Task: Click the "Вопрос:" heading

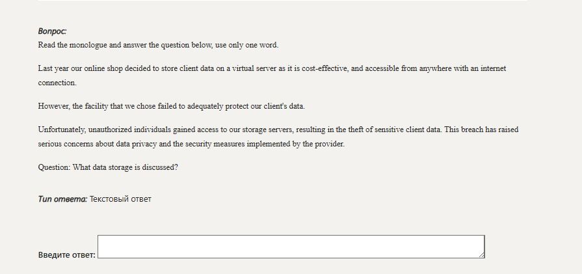Action: click(52, 31)
